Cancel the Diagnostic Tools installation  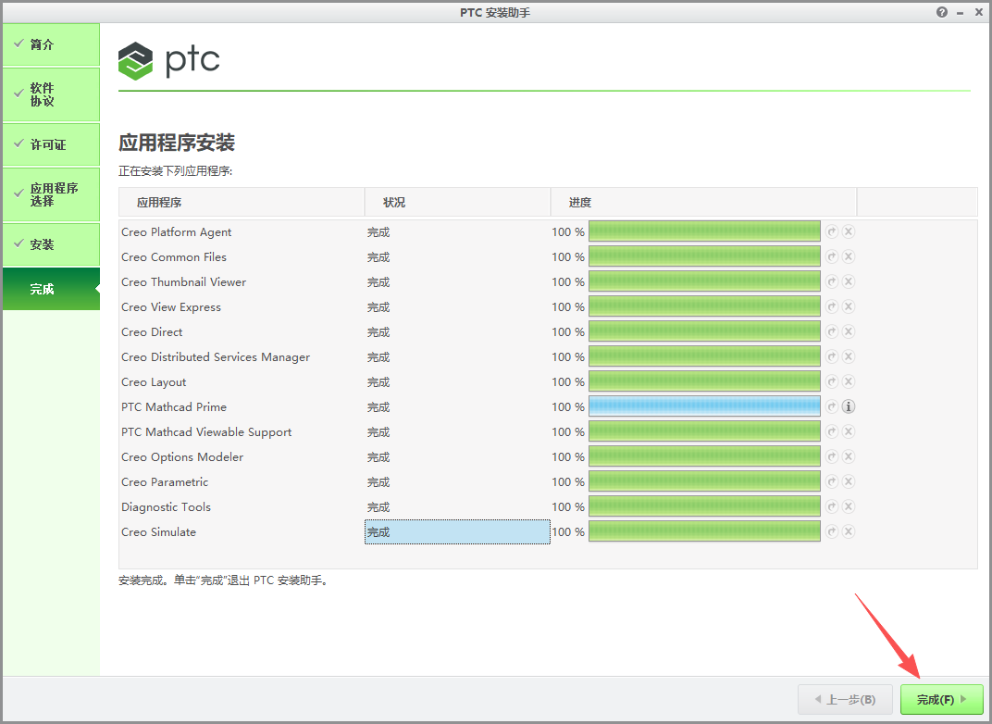[x=849, y=506]
